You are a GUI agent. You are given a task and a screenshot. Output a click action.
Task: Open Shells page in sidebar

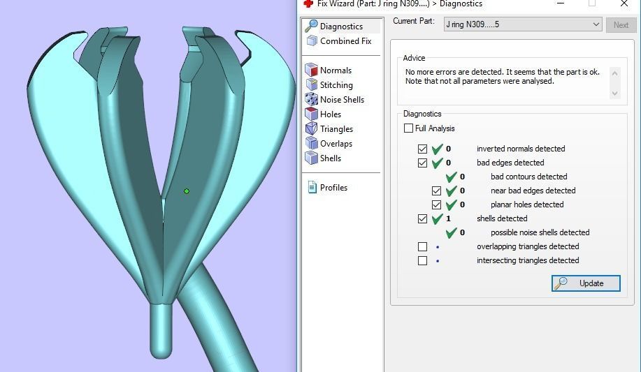(x=331, y=158)
